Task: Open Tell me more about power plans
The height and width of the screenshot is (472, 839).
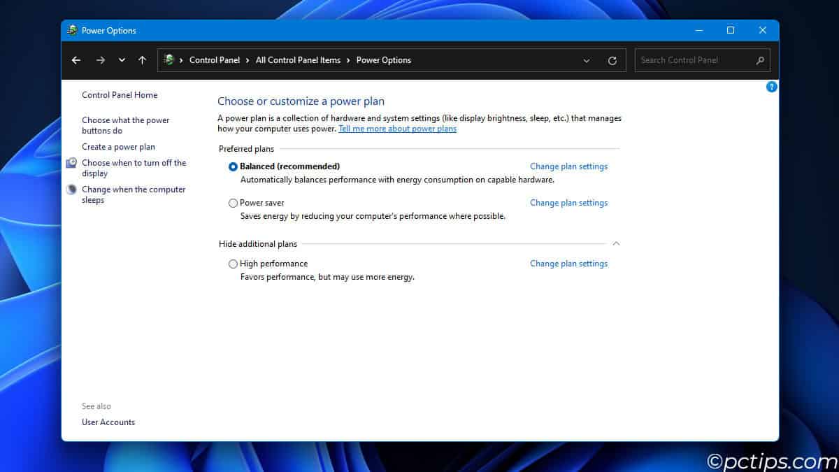Action: 397,129
